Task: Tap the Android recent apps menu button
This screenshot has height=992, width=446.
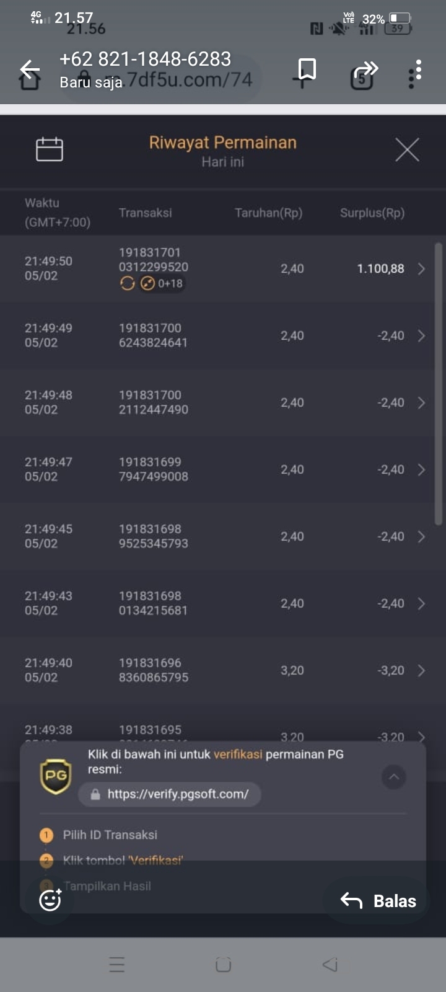Action: tap(117, 964)
